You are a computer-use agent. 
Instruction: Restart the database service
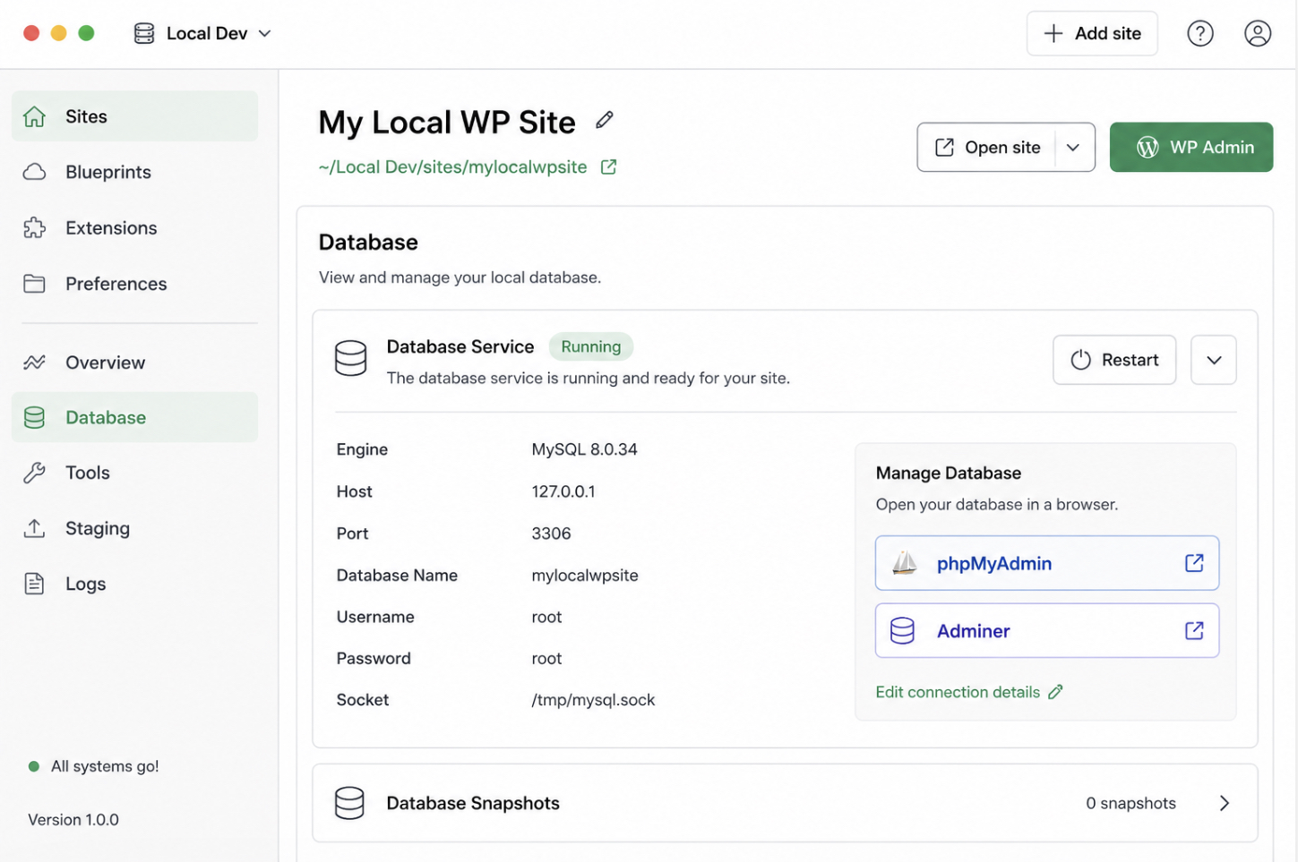(x=1114, y=360)
